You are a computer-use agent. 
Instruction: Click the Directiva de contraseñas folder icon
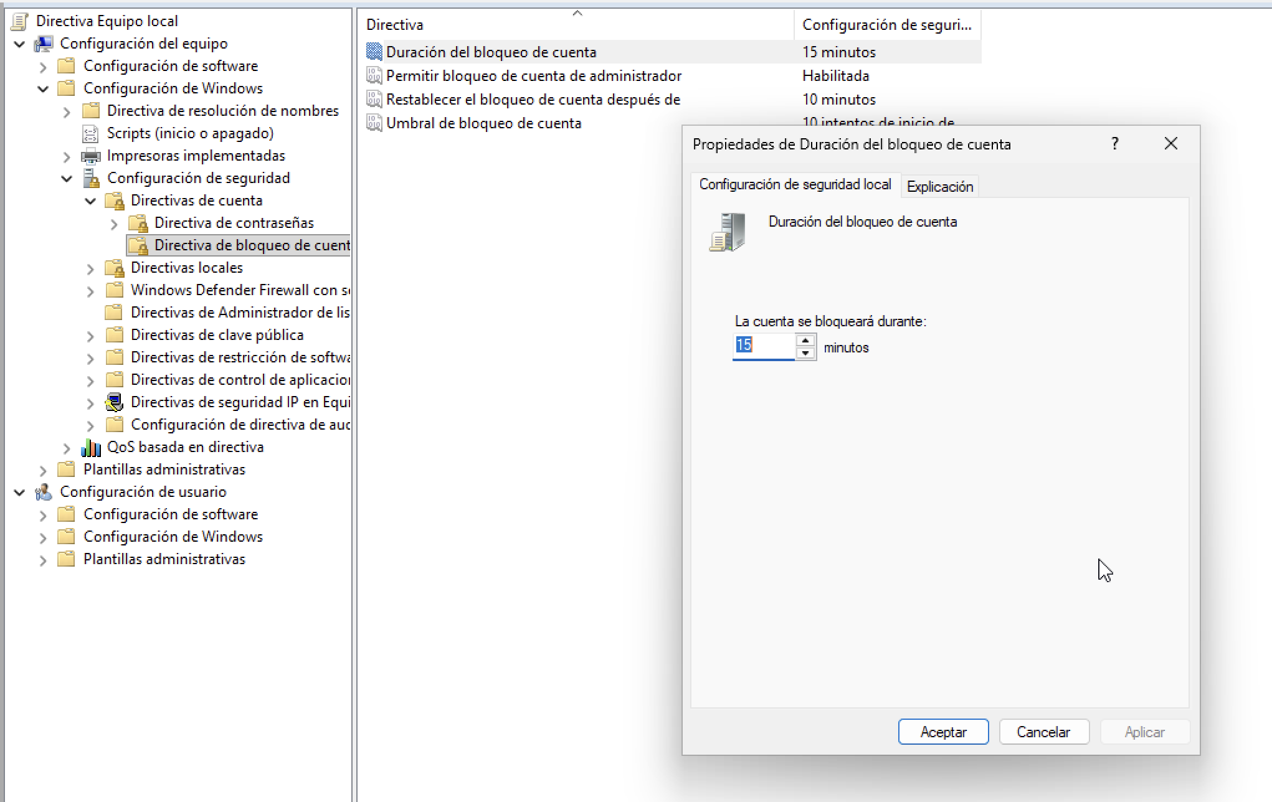[x=138, y=223]
